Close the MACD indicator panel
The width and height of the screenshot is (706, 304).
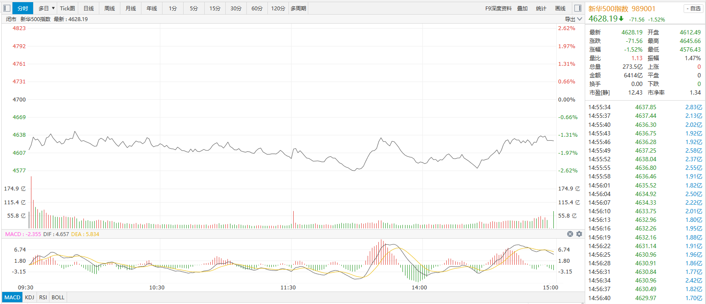[x=570, y=234]
